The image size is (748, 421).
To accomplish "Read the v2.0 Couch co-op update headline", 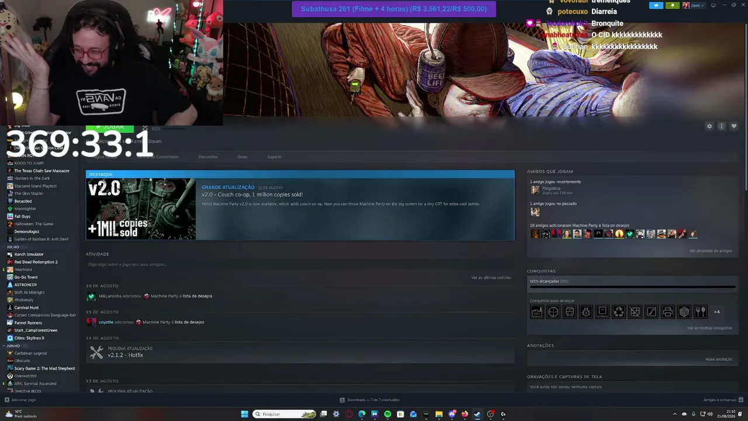I will pos(252,195).
